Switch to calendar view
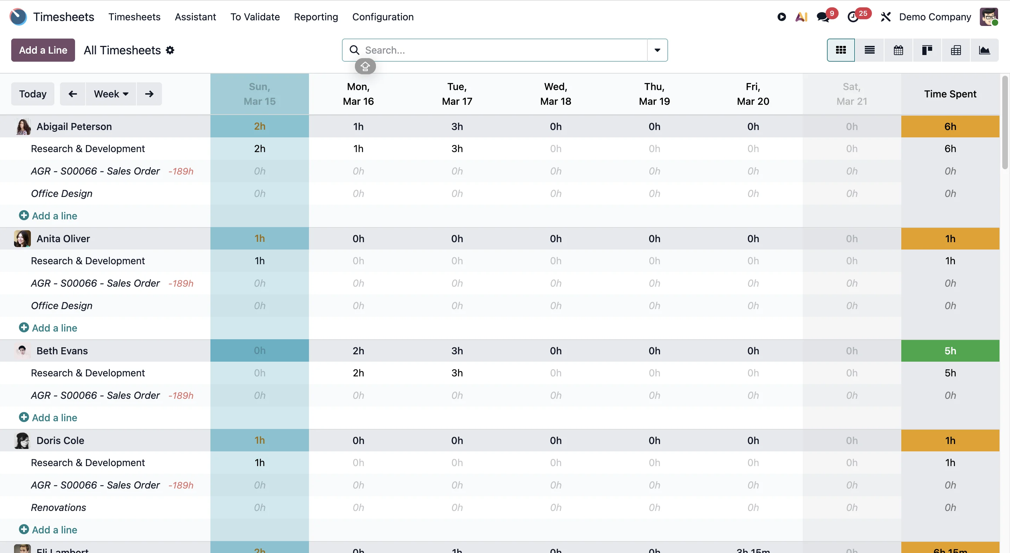Image resolution: width=1010 pixels, height=553 pixels. click(x=898, y=50)
